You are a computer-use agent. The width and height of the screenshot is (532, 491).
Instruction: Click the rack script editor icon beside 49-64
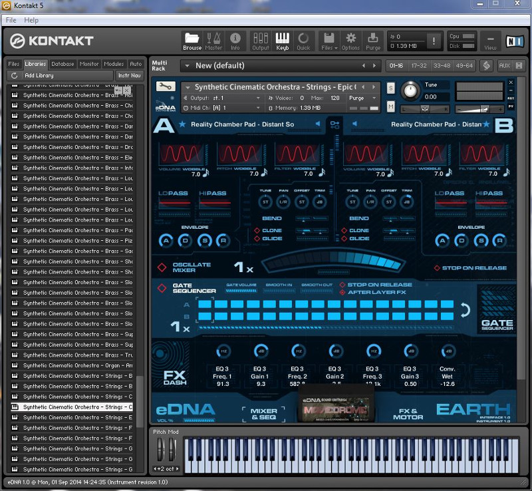[486, 66]
